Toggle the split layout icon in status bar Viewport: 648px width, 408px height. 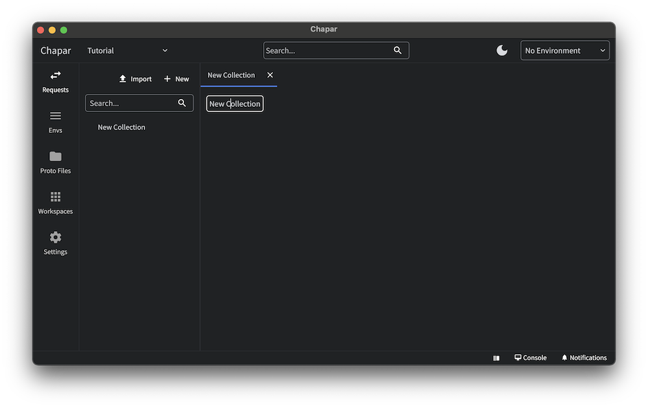pos(496,358)
